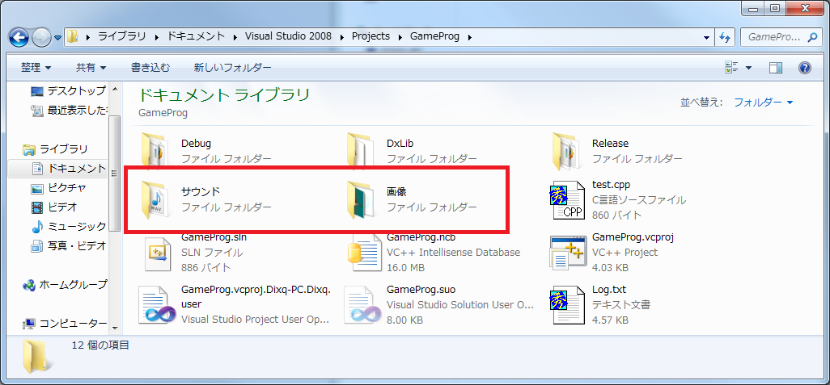Click the navigation pane scrollbar thumb
830x385 pixels.
click(x=115, y=174)
